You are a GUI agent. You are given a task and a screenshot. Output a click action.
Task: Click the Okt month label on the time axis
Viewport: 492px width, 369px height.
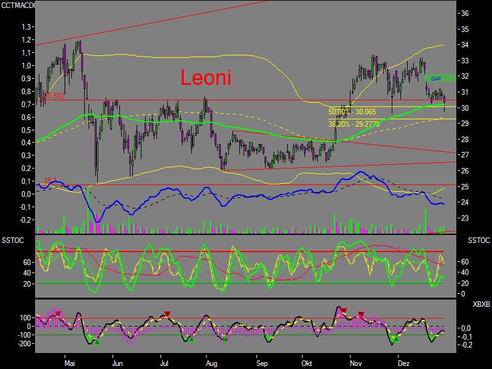pos(307,363)
